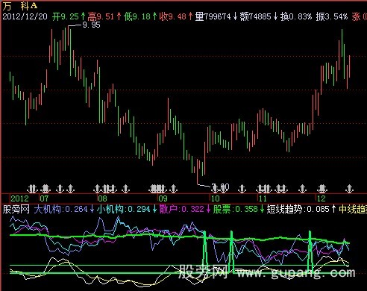Select the 10 month label on timeline
Viewport: 367px width, 291px height.
pos(215,198)
